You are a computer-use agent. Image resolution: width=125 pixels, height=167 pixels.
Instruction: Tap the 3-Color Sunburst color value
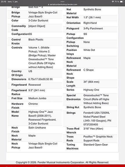tap(38, 21)
